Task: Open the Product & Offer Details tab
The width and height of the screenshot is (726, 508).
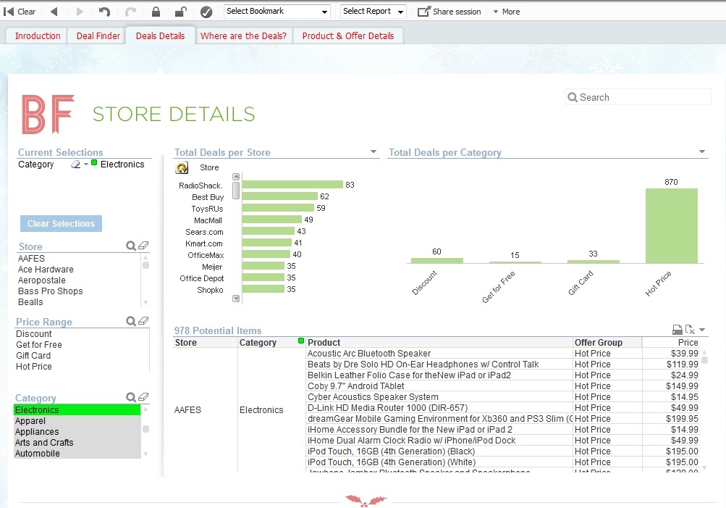Action: (x=348, y=36)
